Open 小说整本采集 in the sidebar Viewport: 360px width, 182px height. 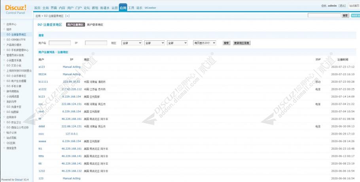click(14, 61)
